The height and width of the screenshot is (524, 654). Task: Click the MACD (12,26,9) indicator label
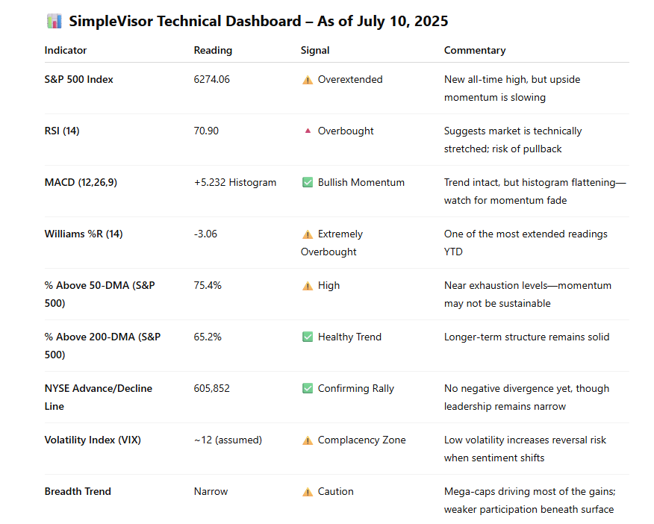[x=83, y=182]
